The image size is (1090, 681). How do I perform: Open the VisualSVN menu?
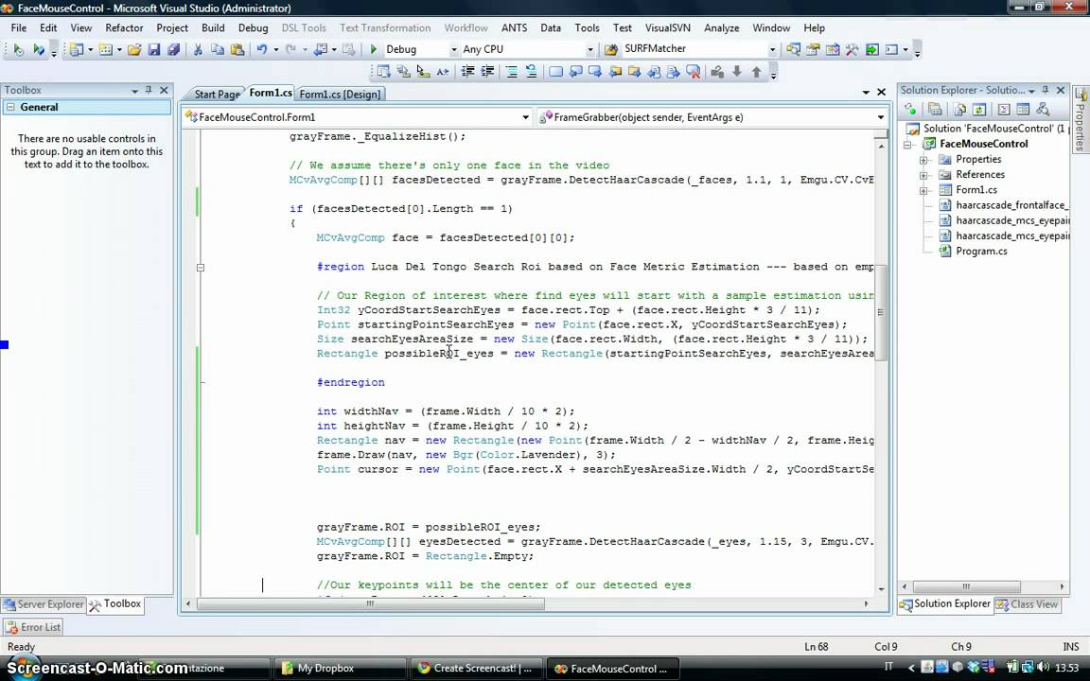667,27
